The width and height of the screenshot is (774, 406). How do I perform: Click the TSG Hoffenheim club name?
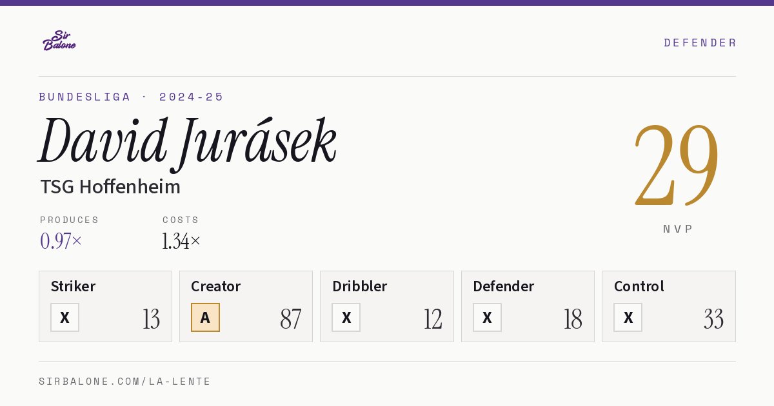click(x=110, y=187)
